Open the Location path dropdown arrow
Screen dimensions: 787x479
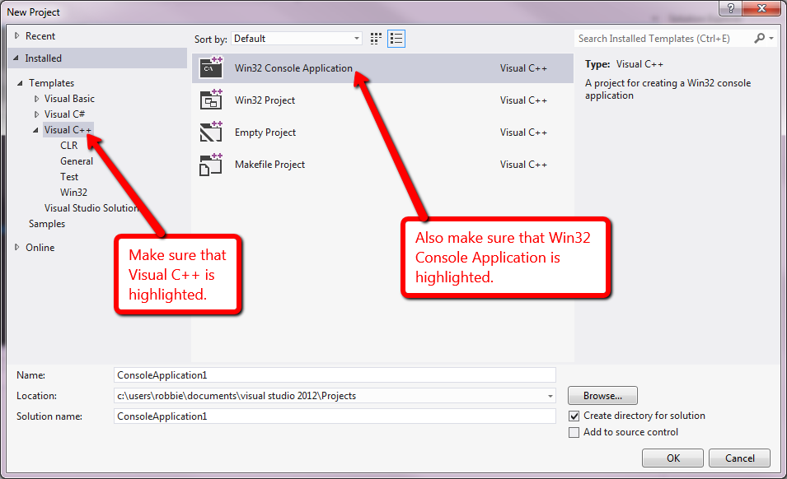[x=550, y=396]
